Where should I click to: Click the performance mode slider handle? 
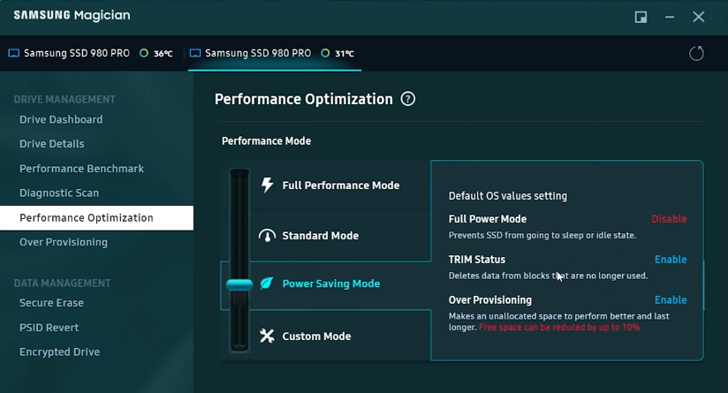click(x=239, y=284)
